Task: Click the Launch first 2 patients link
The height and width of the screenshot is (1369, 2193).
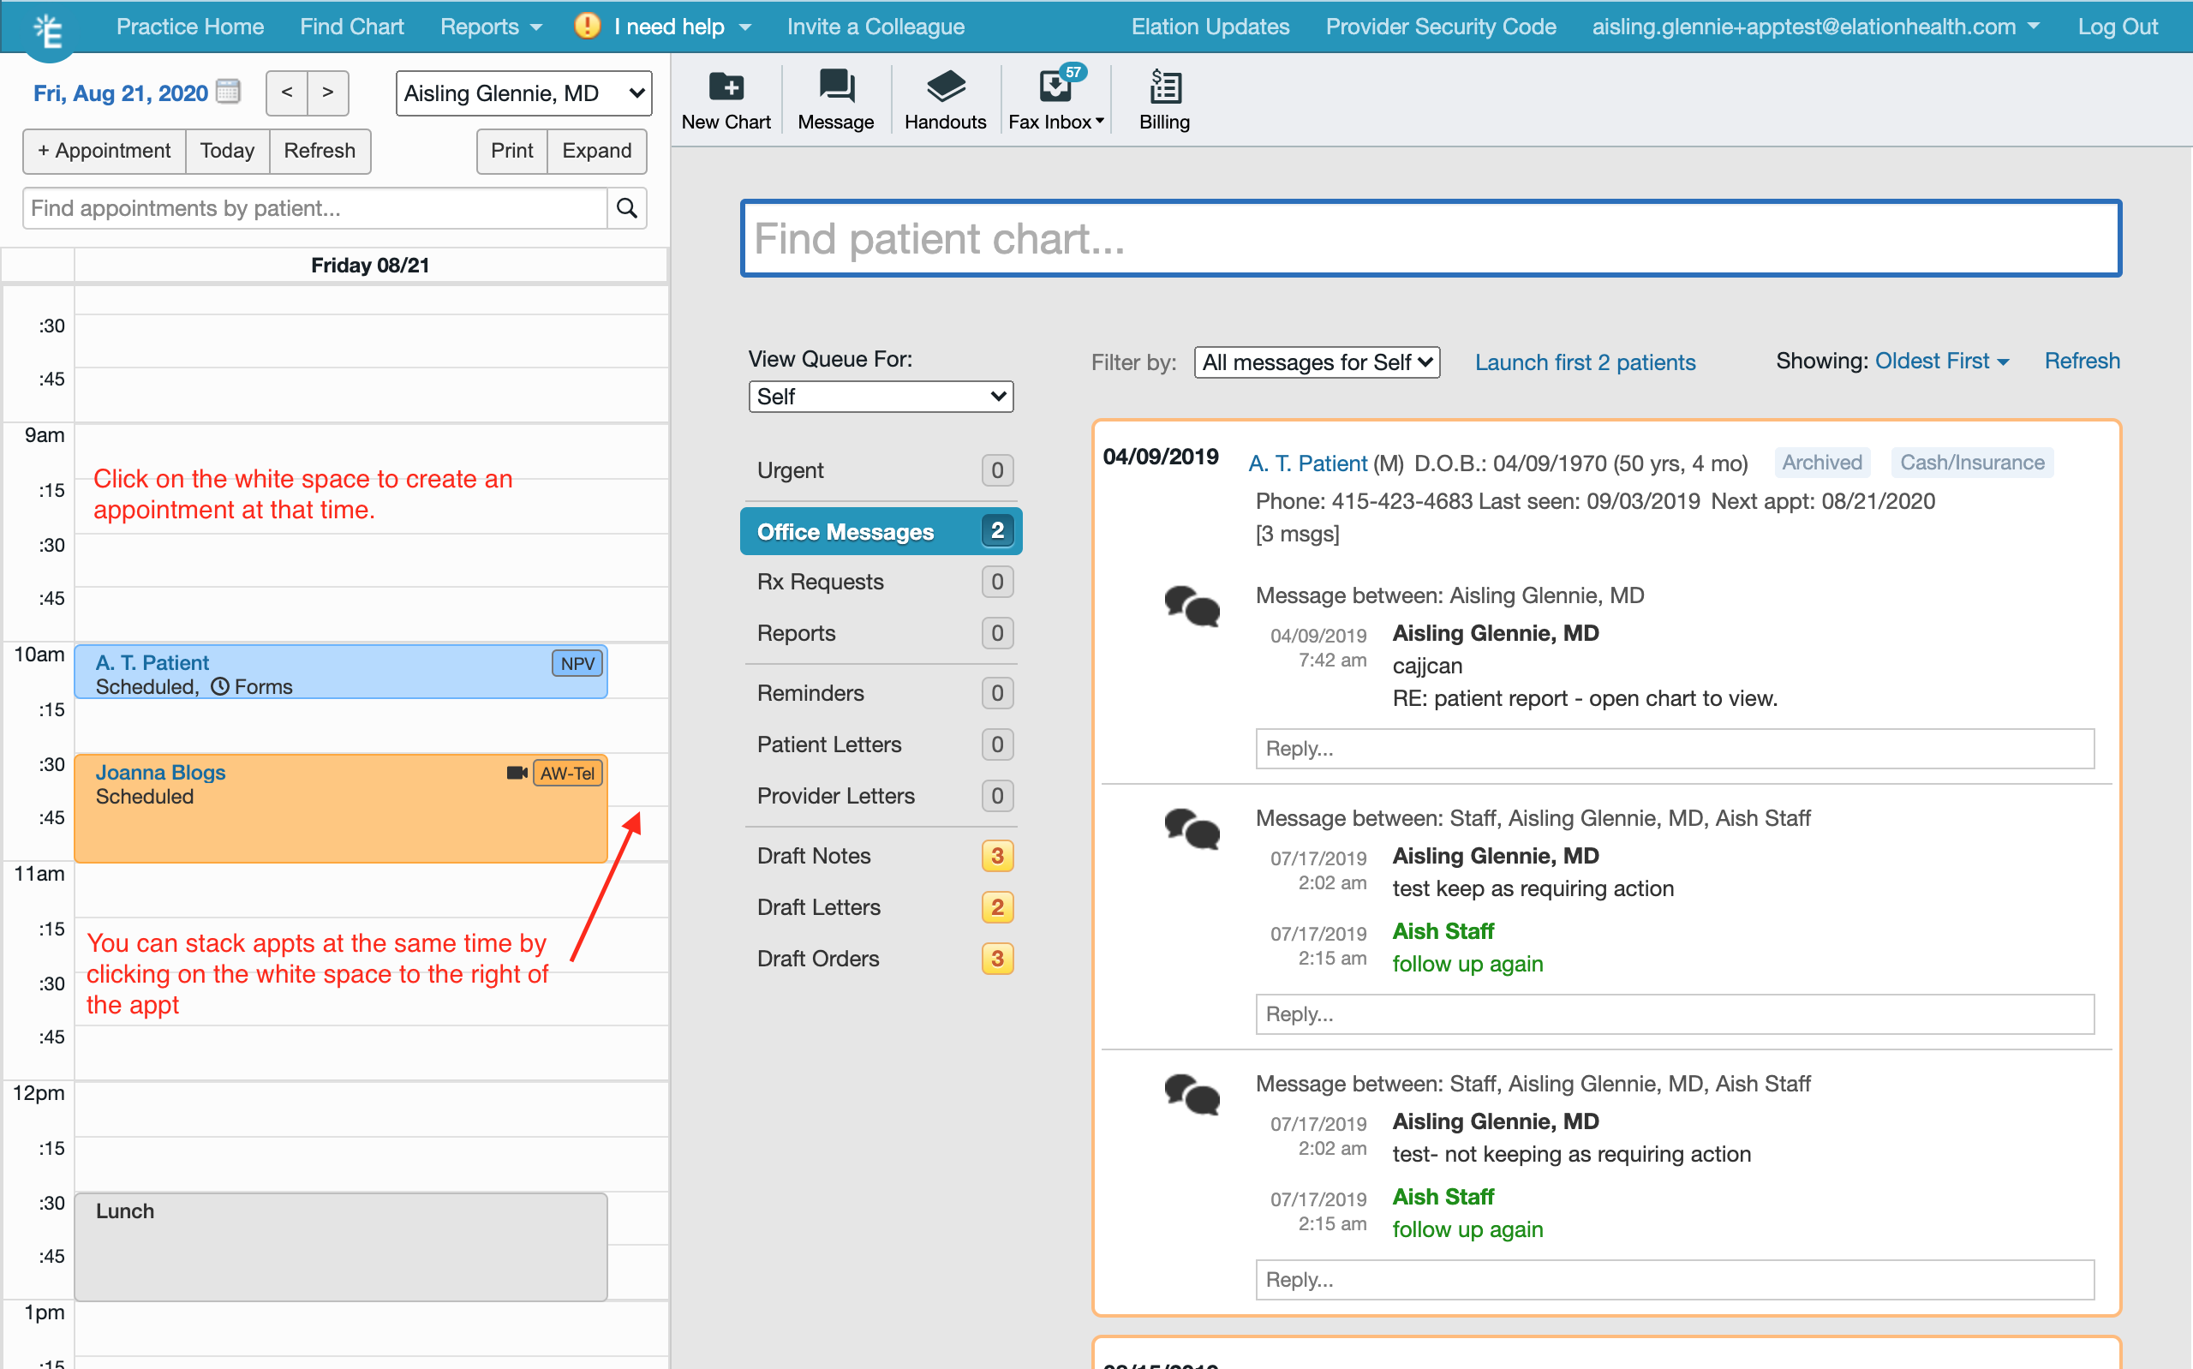Action: click(x=1585, y=362)
